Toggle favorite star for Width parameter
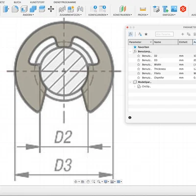 coord(139,65)
